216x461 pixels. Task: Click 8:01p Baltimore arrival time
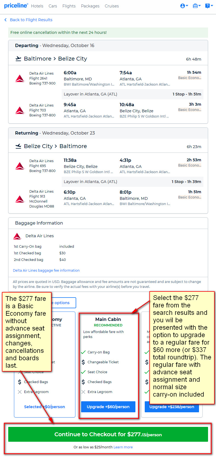click(x=126, y=192)
